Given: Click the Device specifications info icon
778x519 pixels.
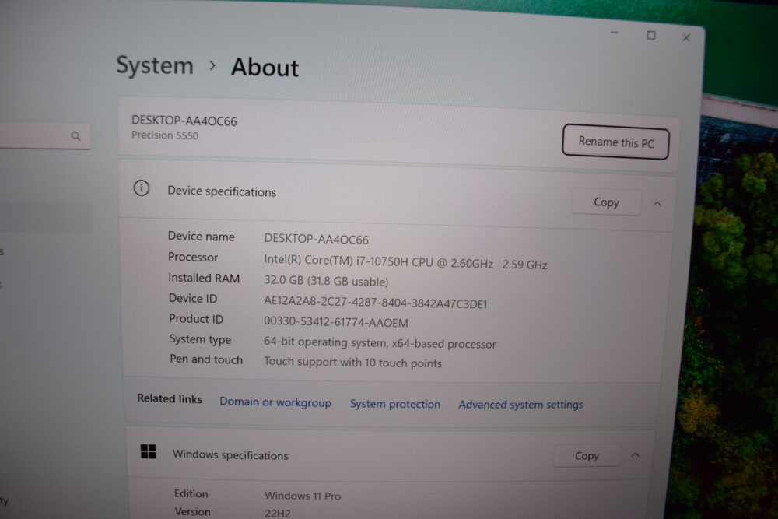Looking at the screenshot, I should tap(142, 188).
